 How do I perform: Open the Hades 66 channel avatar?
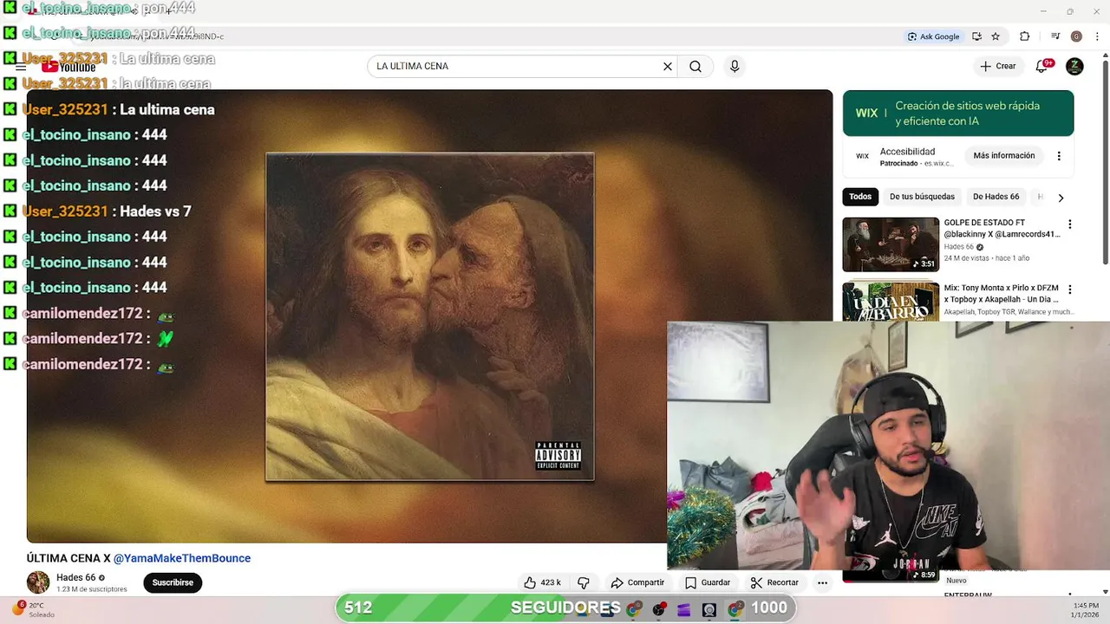(x=38, y=582)
